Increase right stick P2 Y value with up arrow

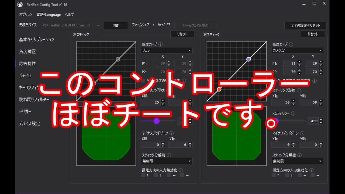[321, 70]
